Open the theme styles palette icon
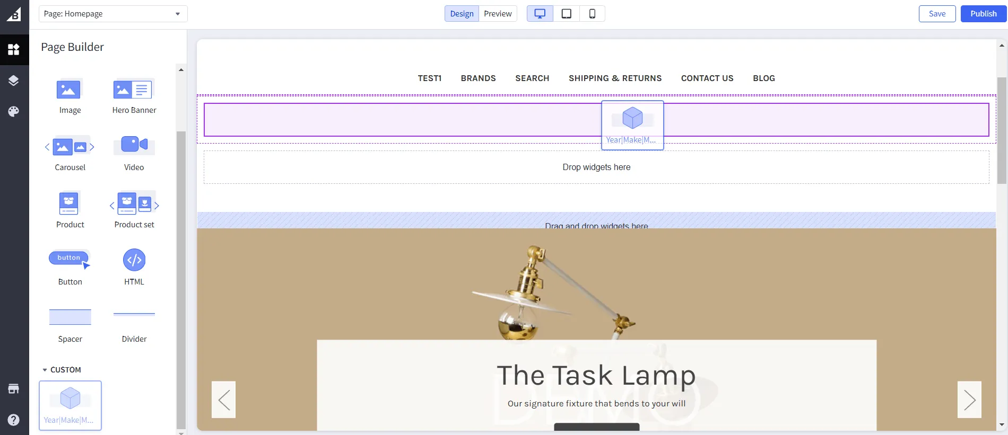The image size is (1008, 435). point(14,111)
